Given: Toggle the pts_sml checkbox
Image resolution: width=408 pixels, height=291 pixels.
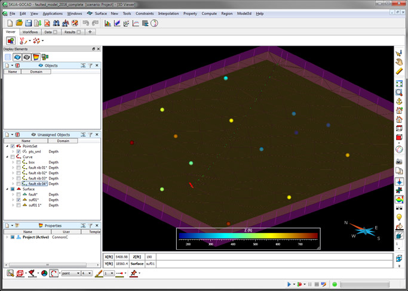Looking at the screenshot, I should pyautogui.click(x=19, y=151).
